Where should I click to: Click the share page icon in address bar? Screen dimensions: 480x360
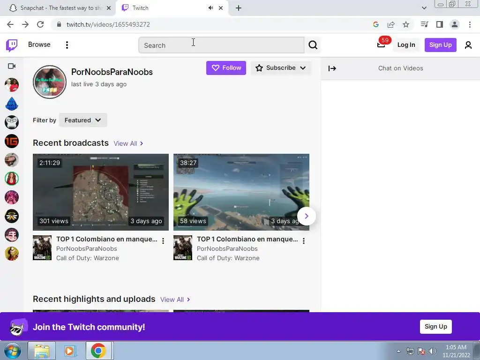pyautogui.click(x=391, y=24)
